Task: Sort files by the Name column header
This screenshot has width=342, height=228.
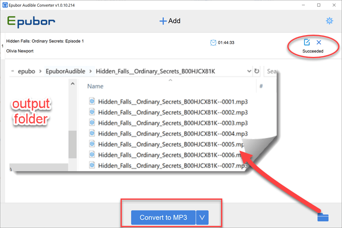Action: click(95, 86)
